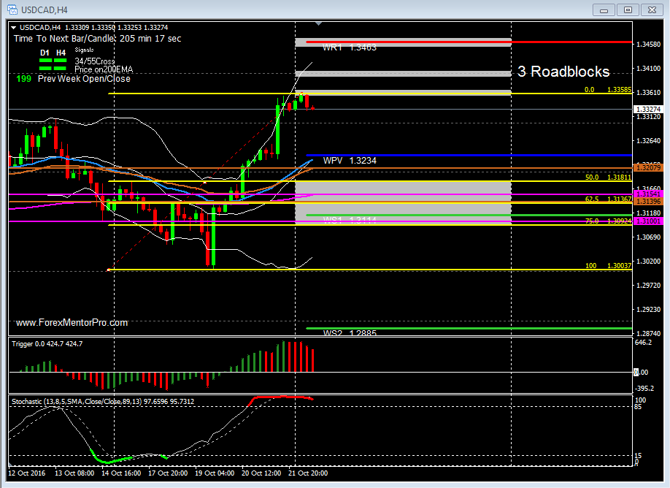Click the magenta 1.31541 price tag
The image size is (670, 488).
click(648, 194)
